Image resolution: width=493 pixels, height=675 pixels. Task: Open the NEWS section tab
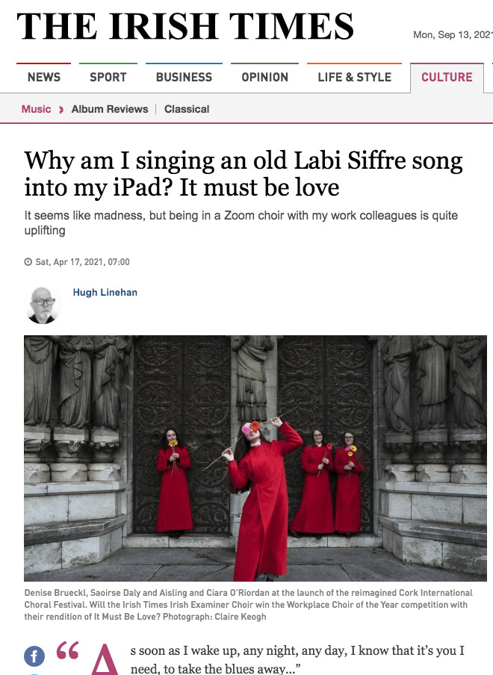(x=44, y=77)
